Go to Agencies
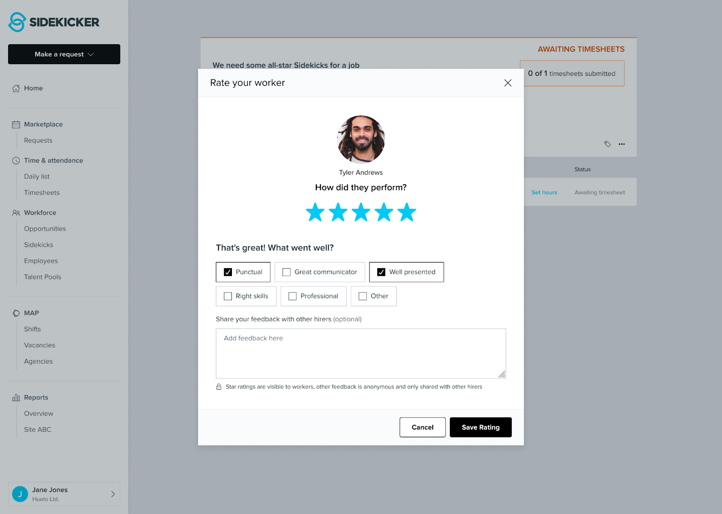The height and width of the screenshot is (514, 722). coord(38,361)
